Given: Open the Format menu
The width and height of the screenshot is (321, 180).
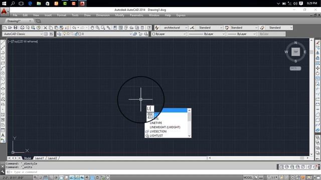Looking at the screenshot, I should click(x=61, y=15).
